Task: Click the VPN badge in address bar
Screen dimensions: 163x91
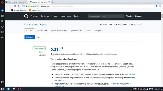Action: [23, 6]
